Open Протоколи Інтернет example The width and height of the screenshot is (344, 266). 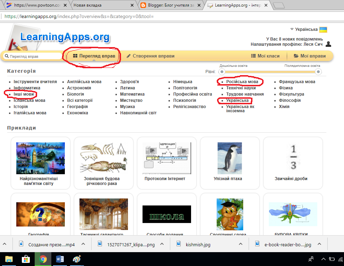pyautogui.click(x=167, y=163)
